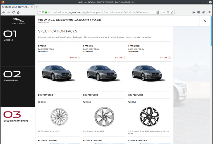This screenshot has height=144, width=213.
Task: Open tracking protection shield icon
Action: click(43, 12)
